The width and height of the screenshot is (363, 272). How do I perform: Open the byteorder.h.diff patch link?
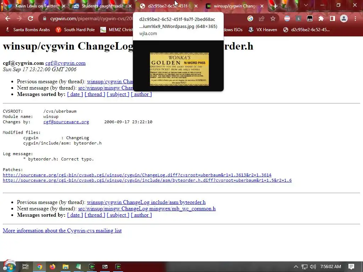(147, 180)
